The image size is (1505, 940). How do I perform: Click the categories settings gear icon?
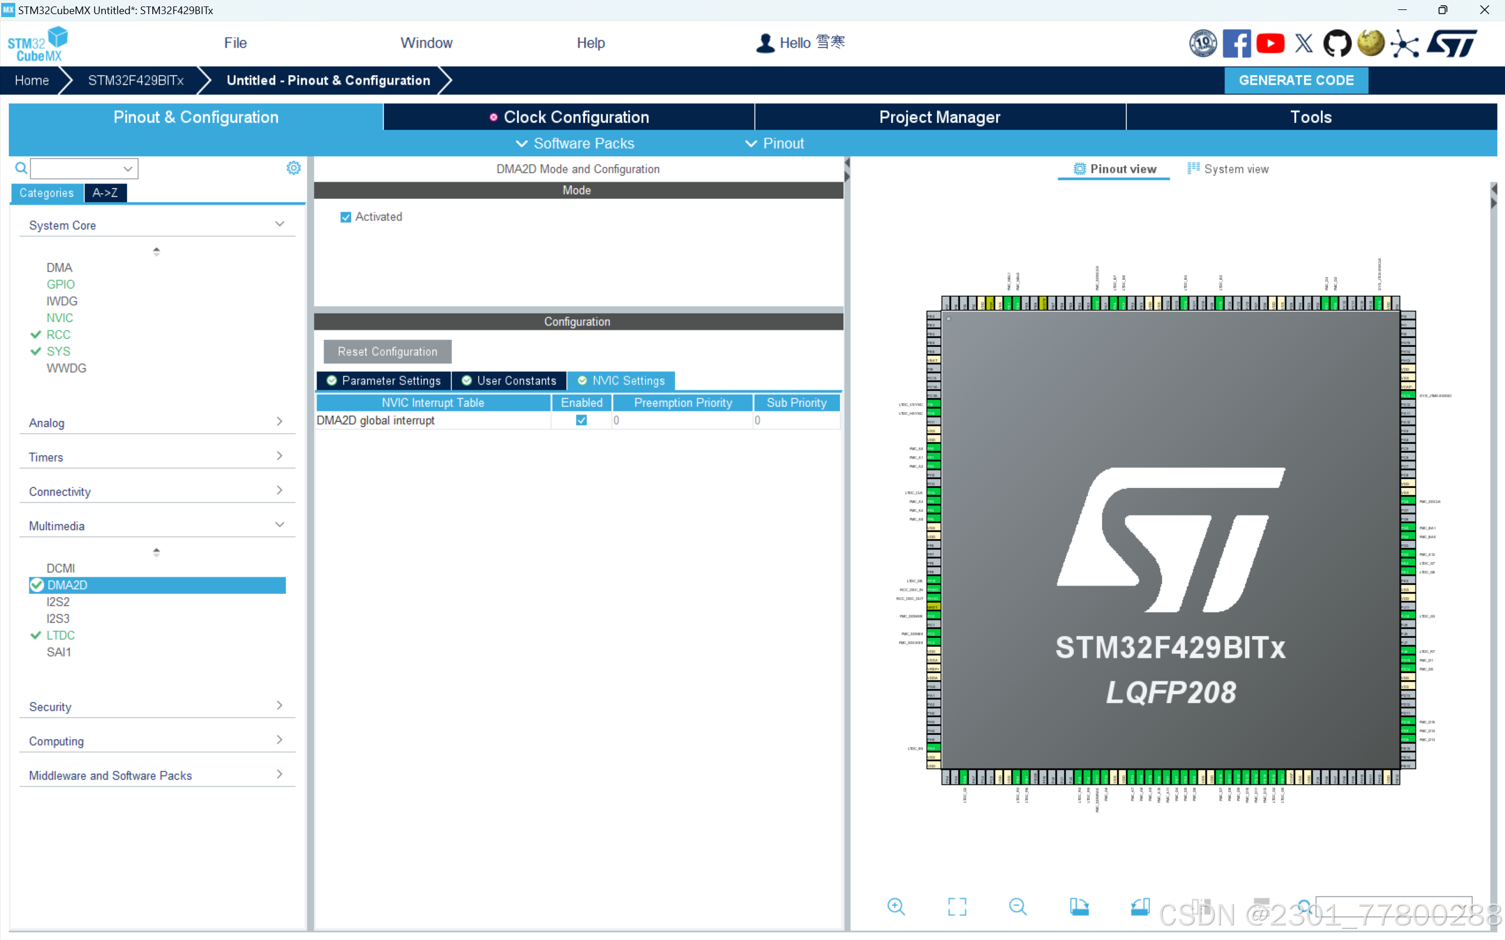tap(293, 168)
